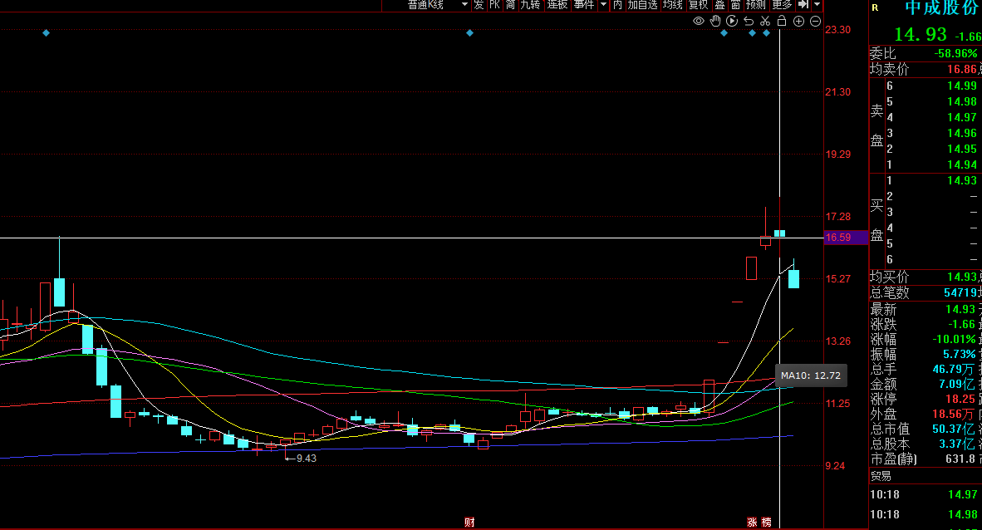Click the 外盘 value 18.56万
Screen dimensions: 982x530
[x=953, y=414]
